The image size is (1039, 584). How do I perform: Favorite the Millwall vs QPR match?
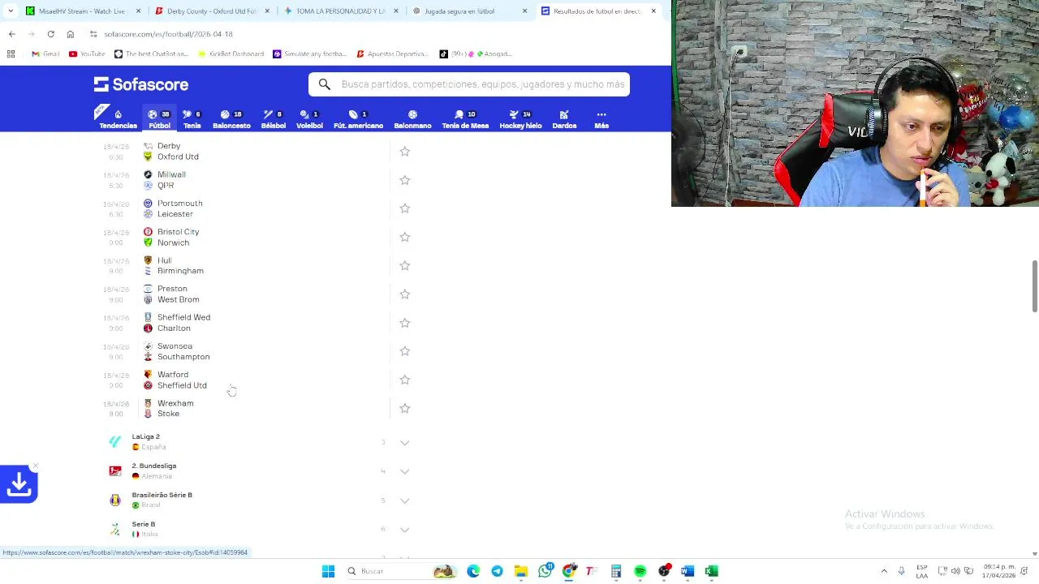click(405, 180)
